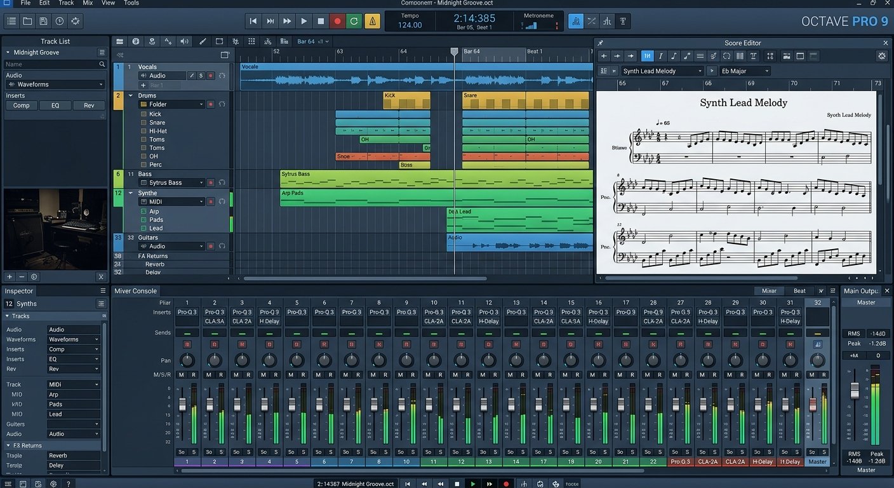Image resolution: width=894 pixels, height=488 pixels.
Task: Toggle record arm on Sytrus Bass track
Action: tap(210, 182)
